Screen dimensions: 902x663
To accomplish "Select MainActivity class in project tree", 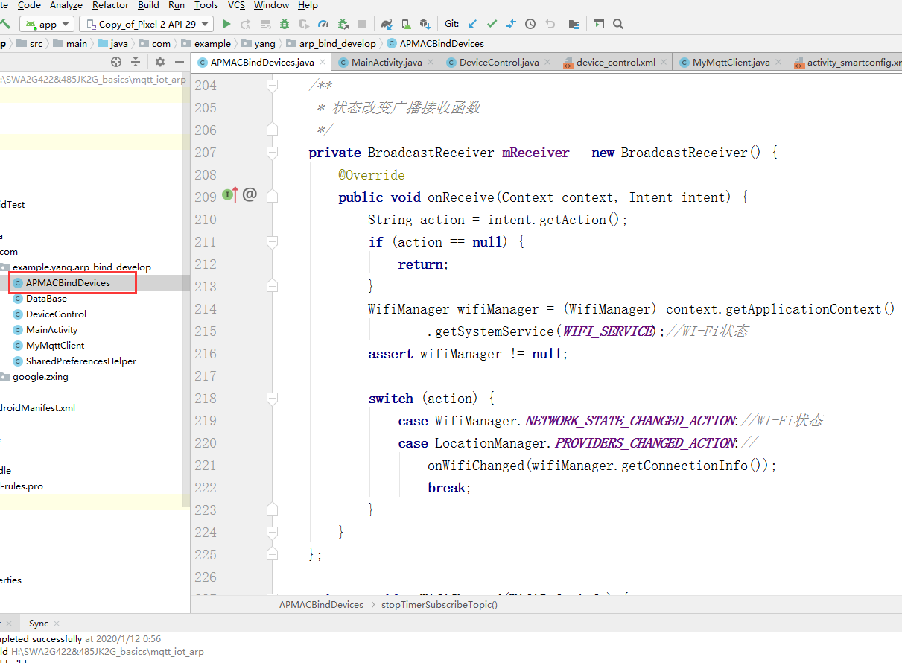I will (51, 329).
